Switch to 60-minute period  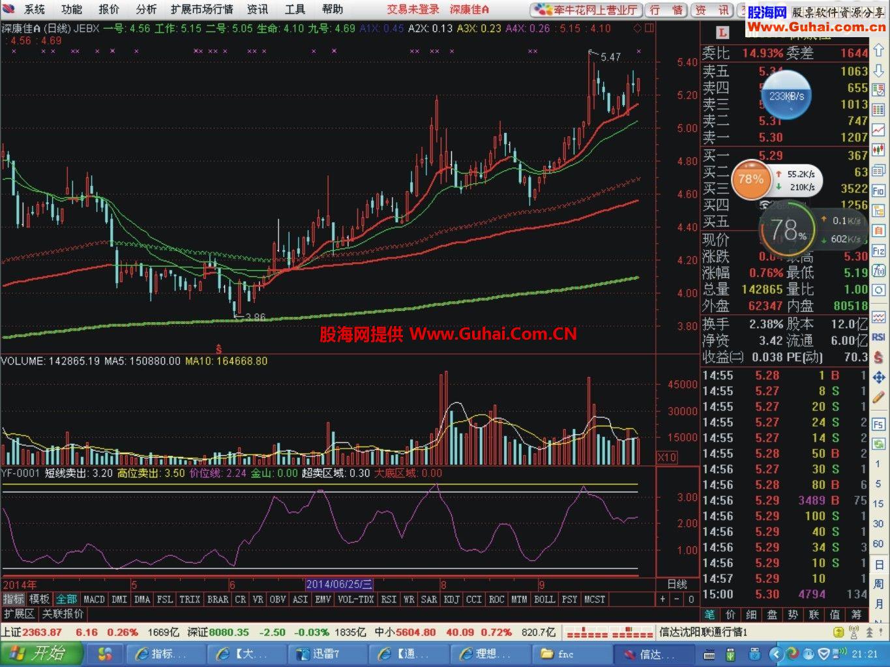(878, 543)
